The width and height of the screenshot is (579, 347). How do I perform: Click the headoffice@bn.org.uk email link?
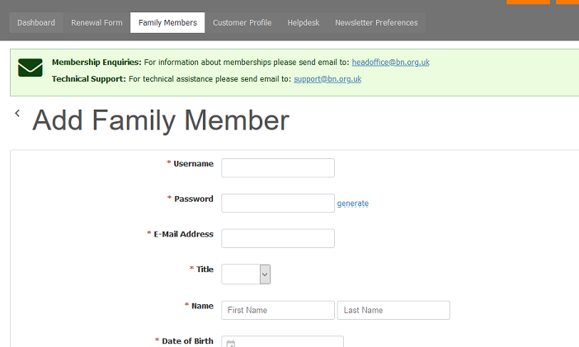[x=391, y=63]
